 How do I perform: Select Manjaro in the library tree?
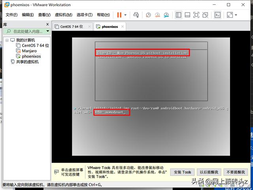pyautogui.click(x=29, y=51)
